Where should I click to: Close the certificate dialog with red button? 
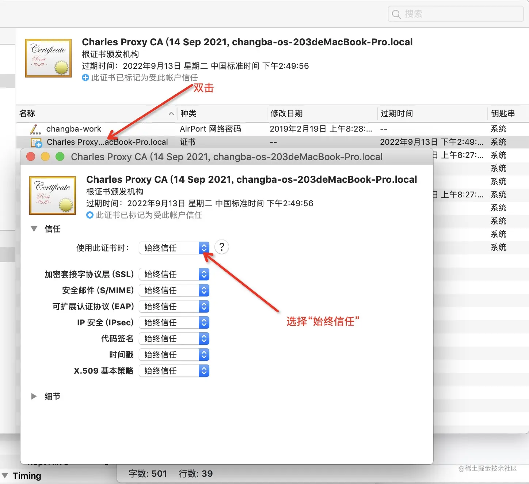[31, 157]
